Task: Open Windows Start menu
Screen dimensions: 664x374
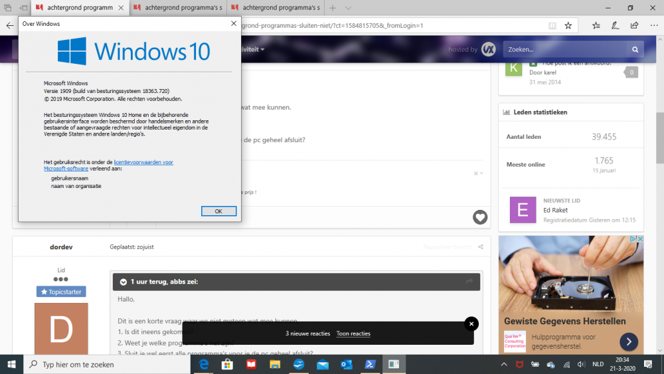Action: [x=11, y=364]
